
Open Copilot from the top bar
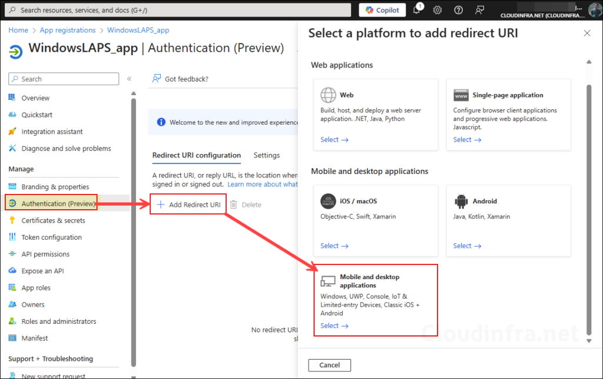382,9
